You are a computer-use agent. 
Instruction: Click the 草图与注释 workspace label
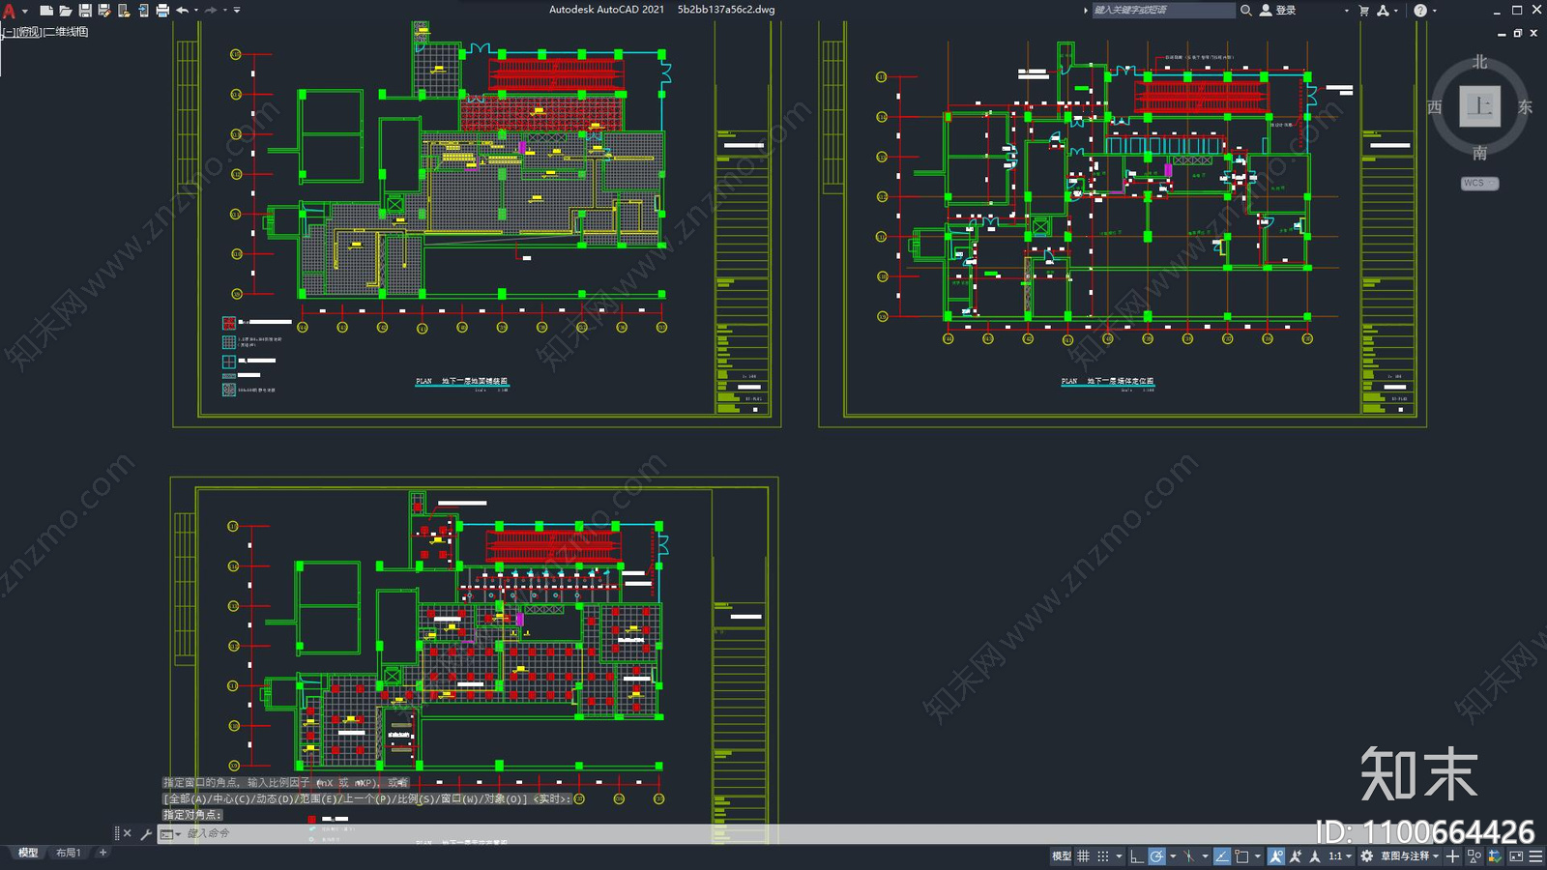(1405, 856)
